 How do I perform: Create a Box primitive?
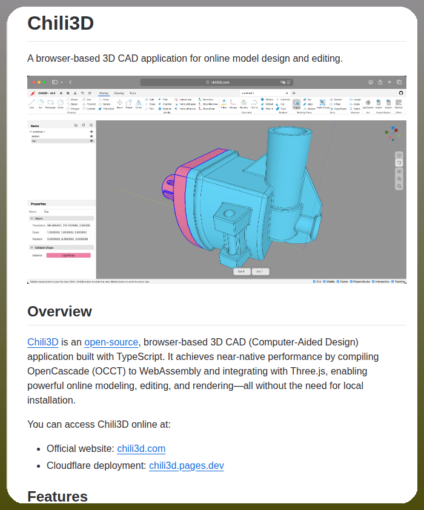[87, 100]
